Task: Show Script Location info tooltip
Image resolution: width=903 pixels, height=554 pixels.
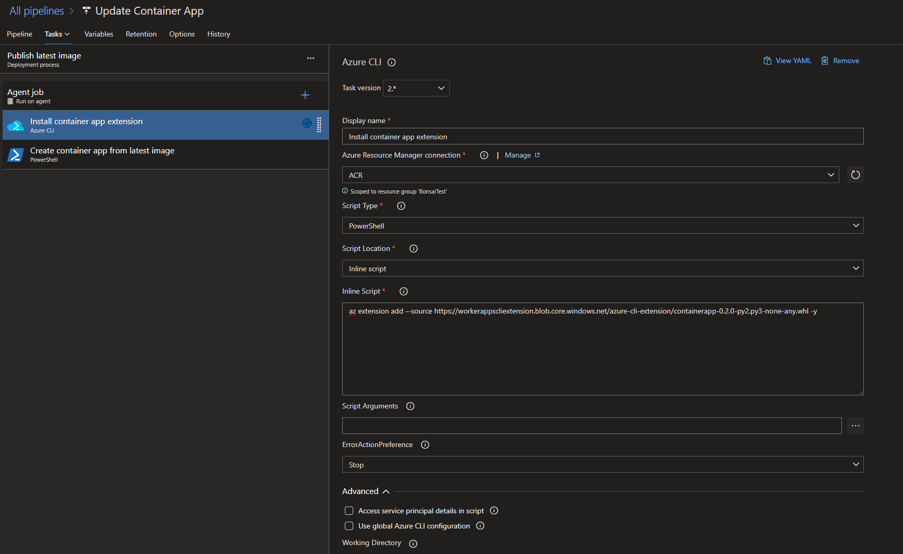Action: click(414, 249)
